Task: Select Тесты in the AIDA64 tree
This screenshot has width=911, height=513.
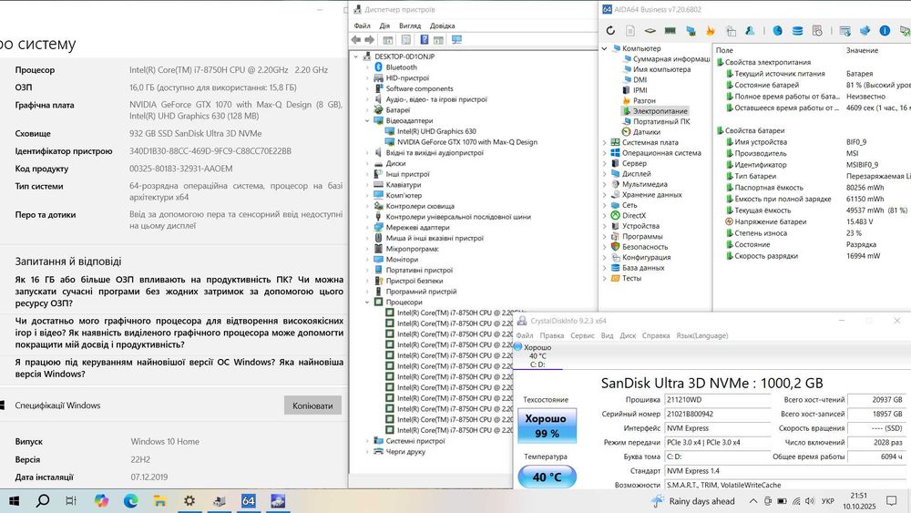Action: point(631,278)
